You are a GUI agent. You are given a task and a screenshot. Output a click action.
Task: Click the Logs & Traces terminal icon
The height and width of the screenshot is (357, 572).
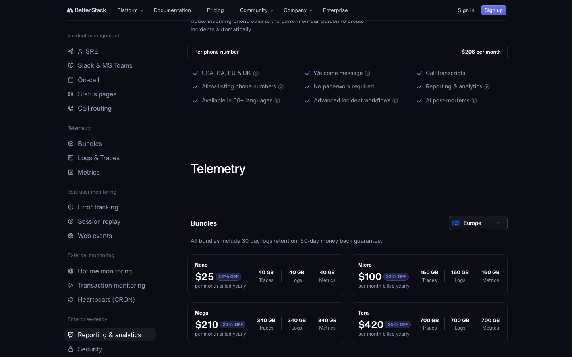pos(71,158)
